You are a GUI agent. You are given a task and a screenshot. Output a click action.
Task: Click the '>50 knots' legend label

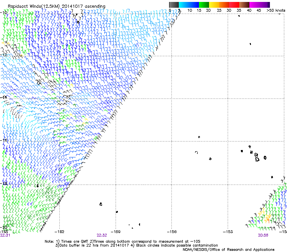276,10
